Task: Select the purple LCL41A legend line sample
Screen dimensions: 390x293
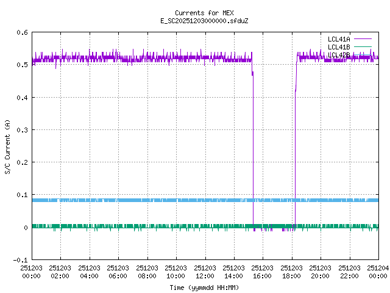Action: click(362, 39)
